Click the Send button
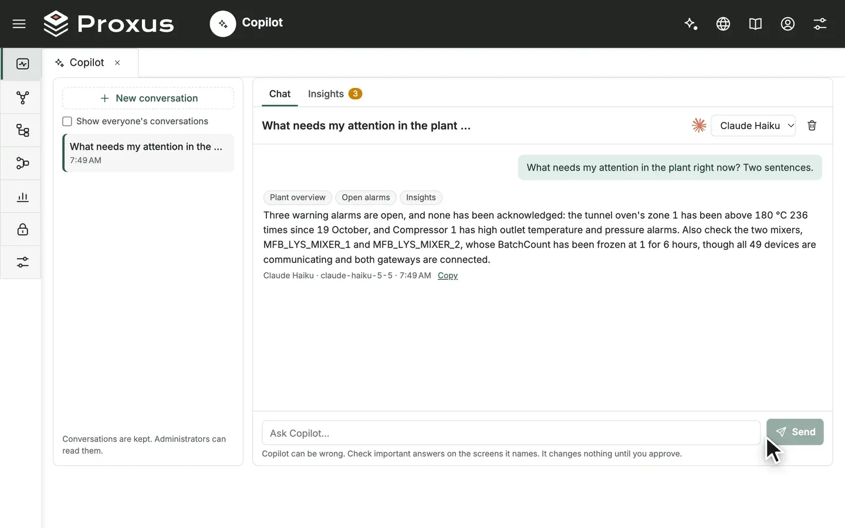The height and width of the screenshot is (528, 845). pyautogui.click(x=795, y=432)
